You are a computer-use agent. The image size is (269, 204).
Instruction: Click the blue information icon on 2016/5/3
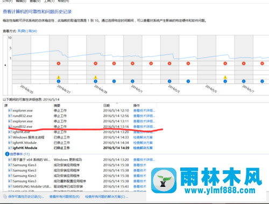(x=169, y=81)
